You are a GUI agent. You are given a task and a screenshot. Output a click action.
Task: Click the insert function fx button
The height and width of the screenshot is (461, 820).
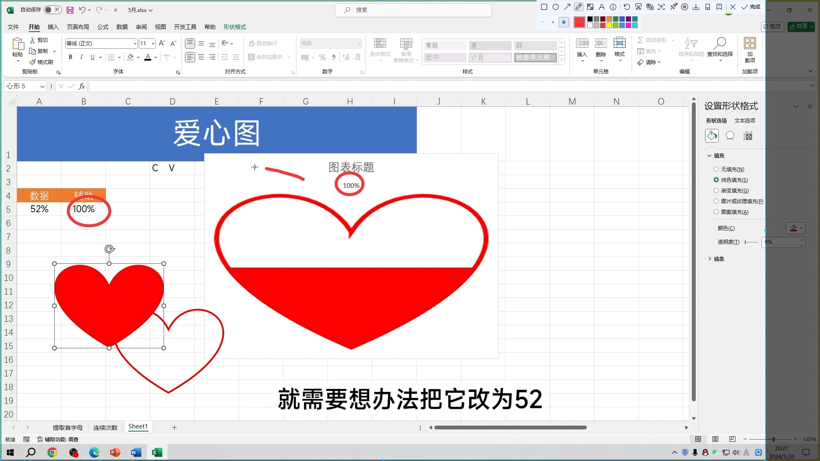82,86
